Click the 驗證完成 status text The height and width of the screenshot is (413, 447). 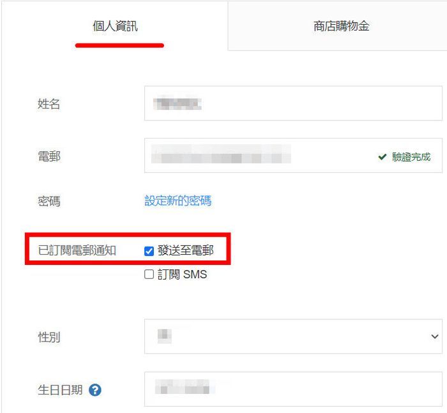coord(411,157)
